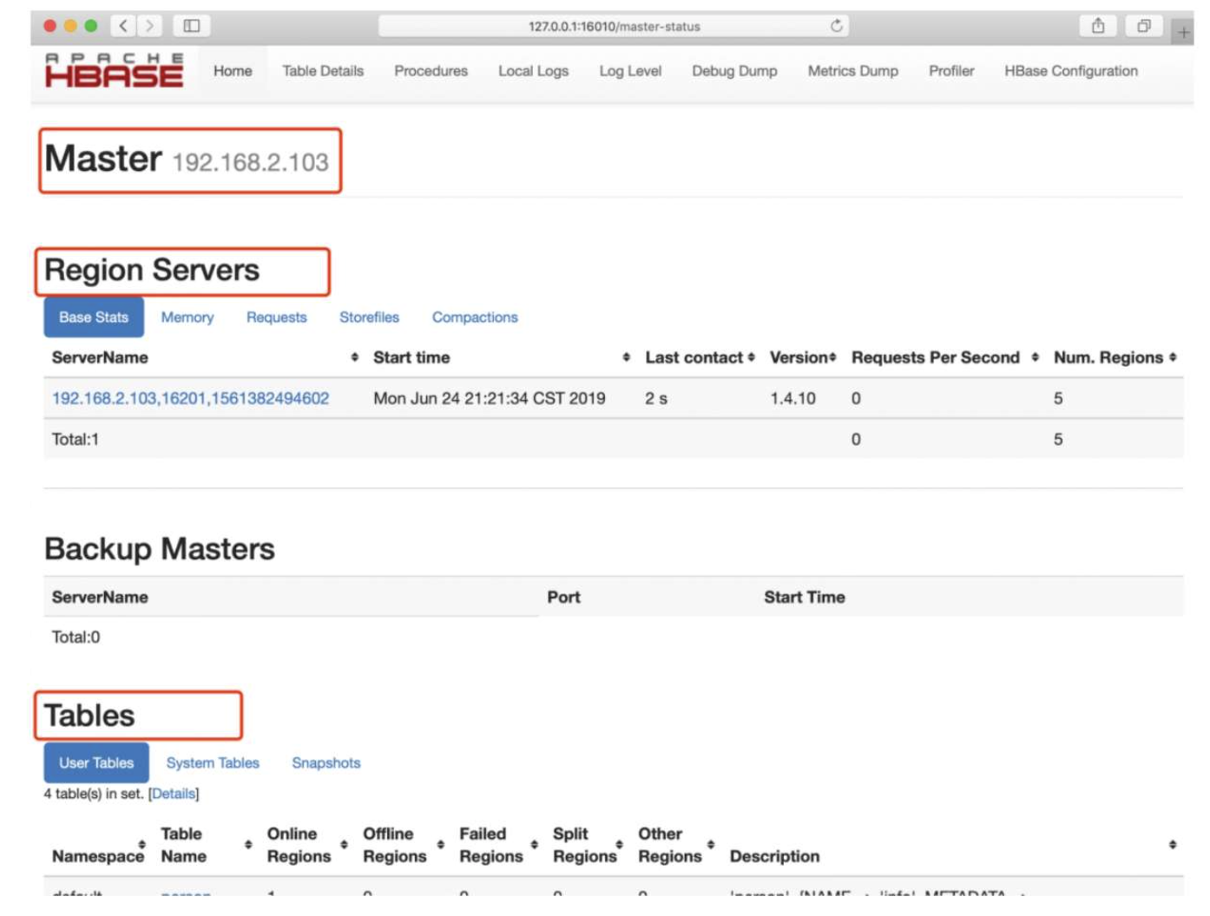The height and width of the screenshot is (916, 1210).
Task: Switch to the Requests tab
Action: 277,317
